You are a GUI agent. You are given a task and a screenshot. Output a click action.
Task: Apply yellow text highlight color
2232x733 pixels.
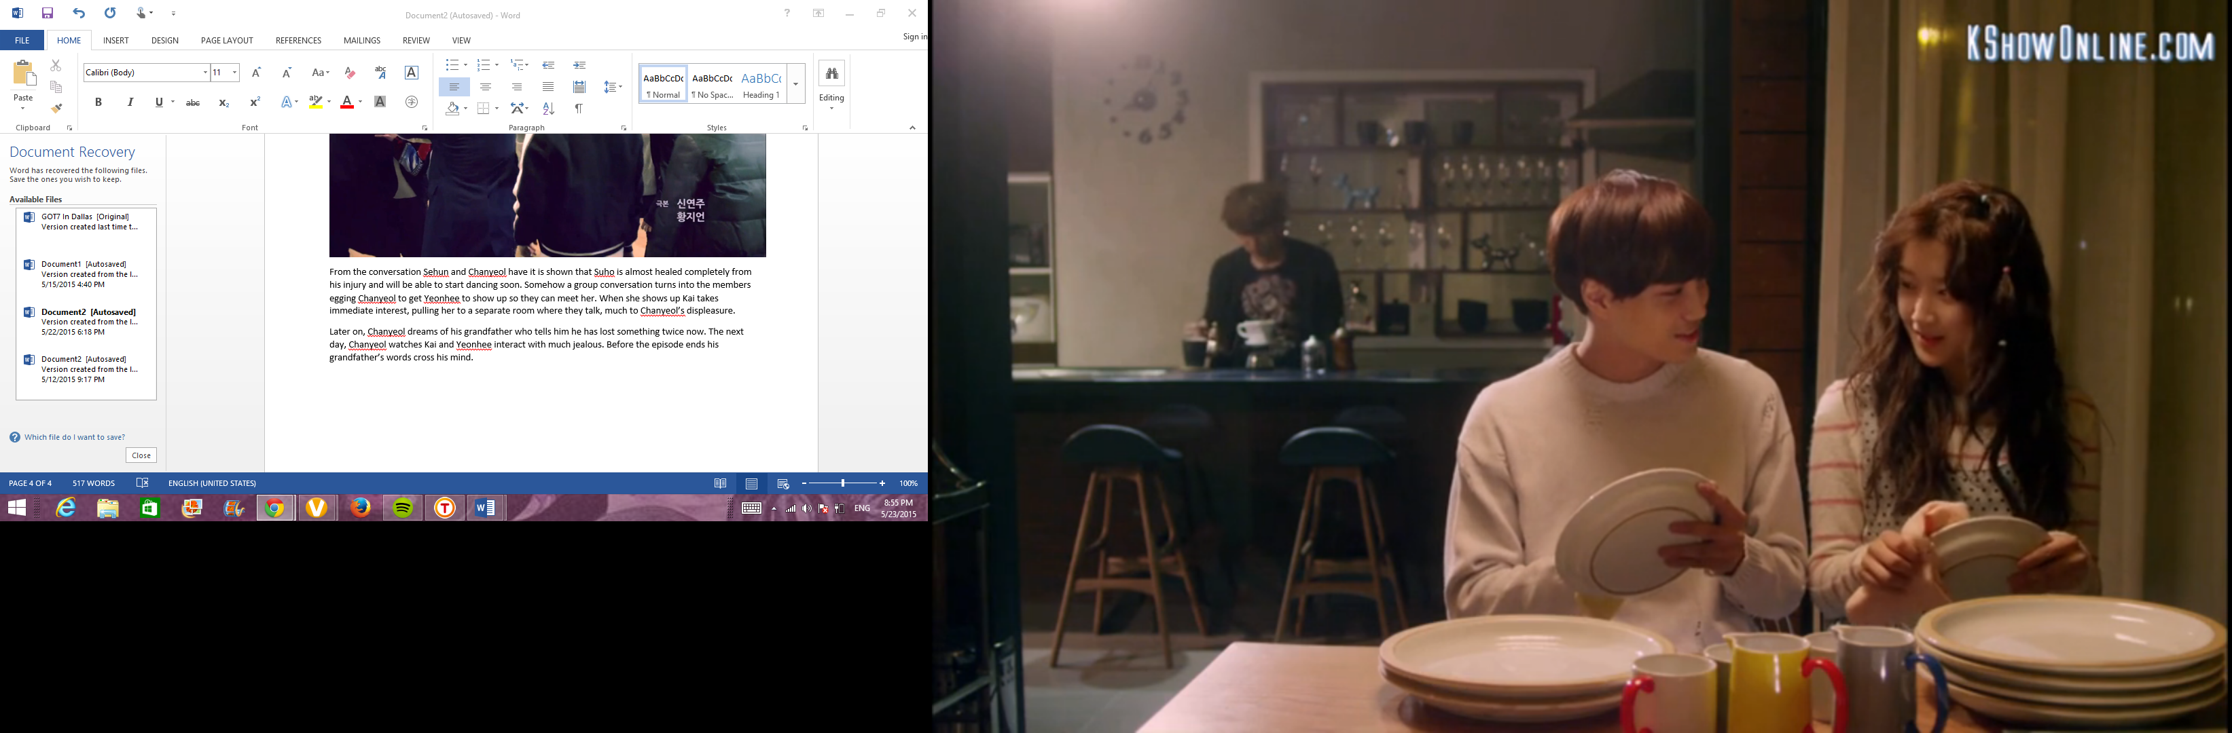pos(317,102)
